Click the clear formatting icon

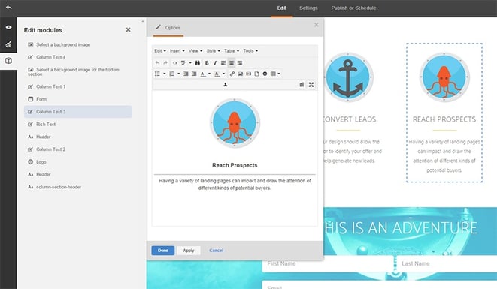point(183,63)
